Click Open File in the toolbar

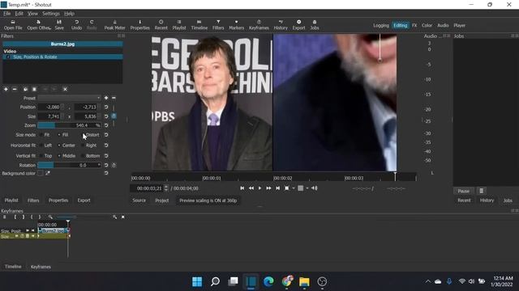click(x=13, y=25)
